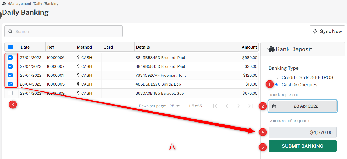Open the Banking Date picker showing 28 Apr 2022

pos(303,106)
